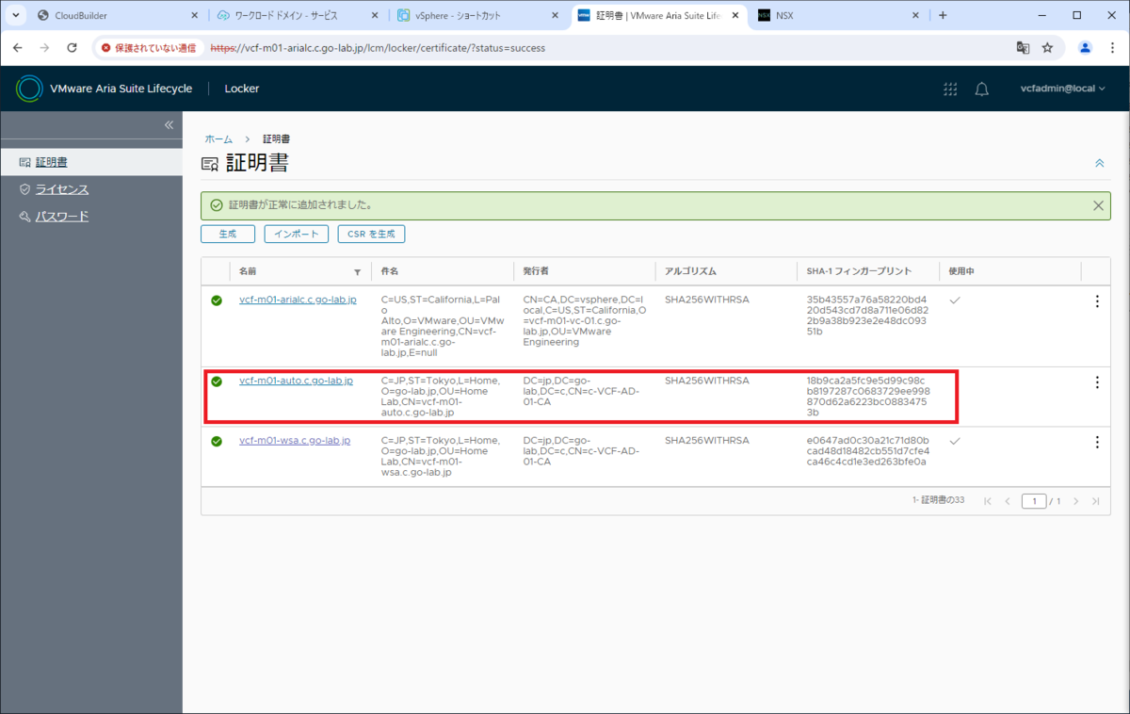Sort by SHA-1 フィンガープリント column header
This screenshot has height=714, width=1130.
[x=859, y=271]
